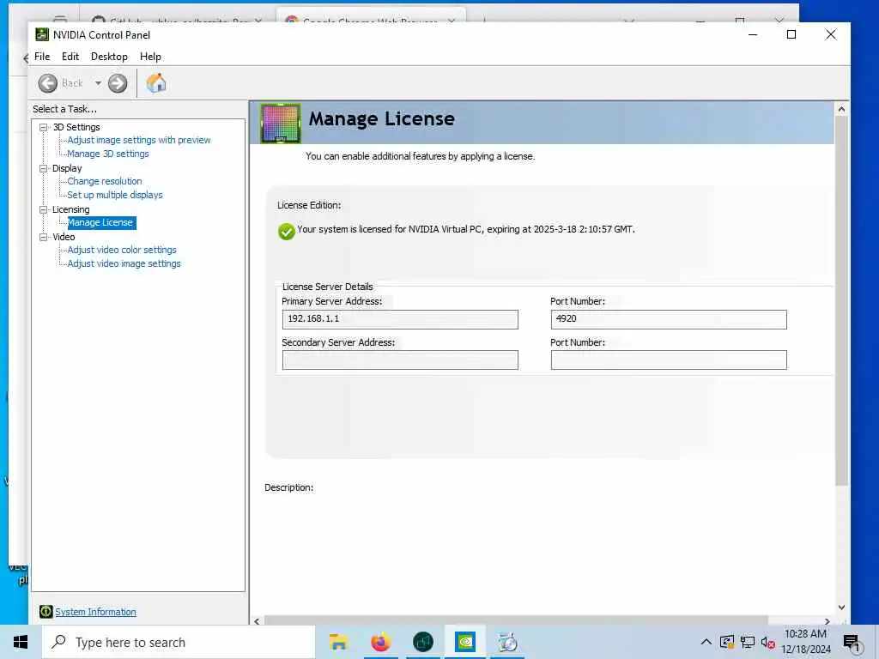The image size is (879, 659).
Task: Click the Manage License header graphic icon
Action: tap(281, 123)
